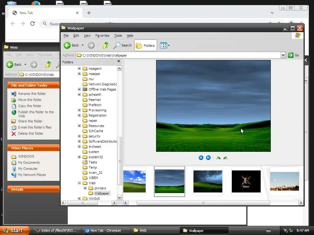Click left arrow of filmstrip horizontal scrollbar
The width and height of the screenshot is (314, 235).
[126, 203]
